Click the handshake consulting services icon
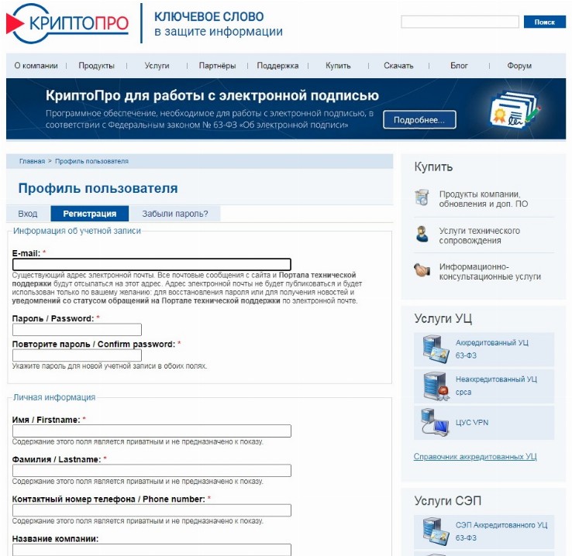The height and width of the screenshot is (556, 572). pyautogui.click(x=422, y=270)
